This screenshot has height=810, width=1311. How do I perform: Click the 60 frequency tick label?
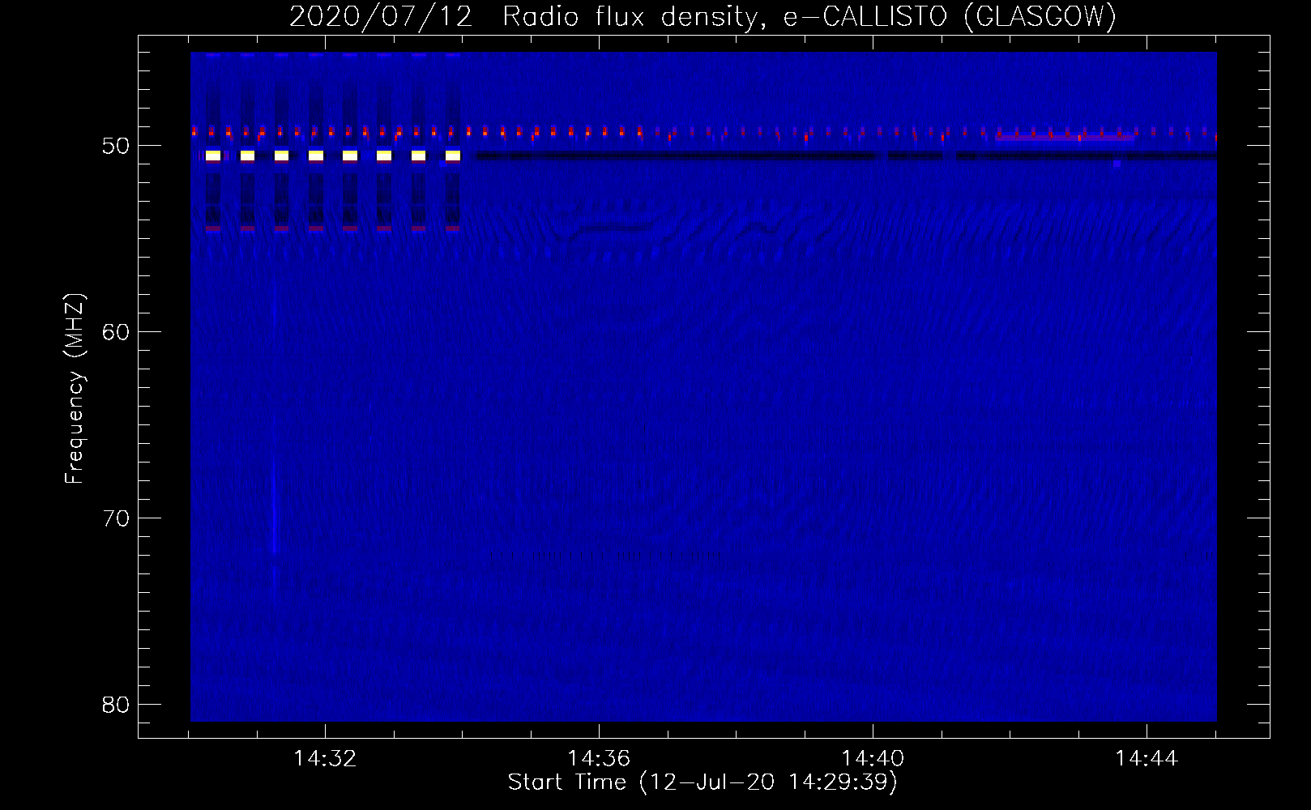click(x=117, y=332)
